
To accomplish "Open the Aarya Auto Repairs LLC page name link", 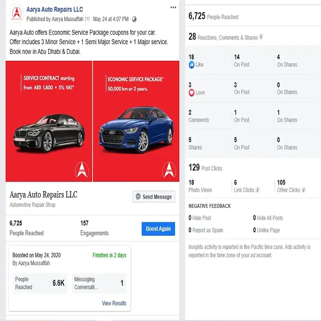I will (55, 10).
